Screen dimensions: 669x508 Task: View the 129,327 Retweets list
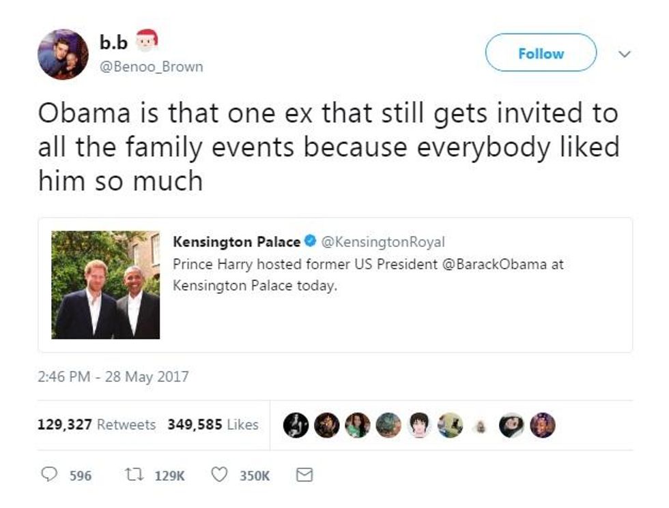tap(96, 424)
